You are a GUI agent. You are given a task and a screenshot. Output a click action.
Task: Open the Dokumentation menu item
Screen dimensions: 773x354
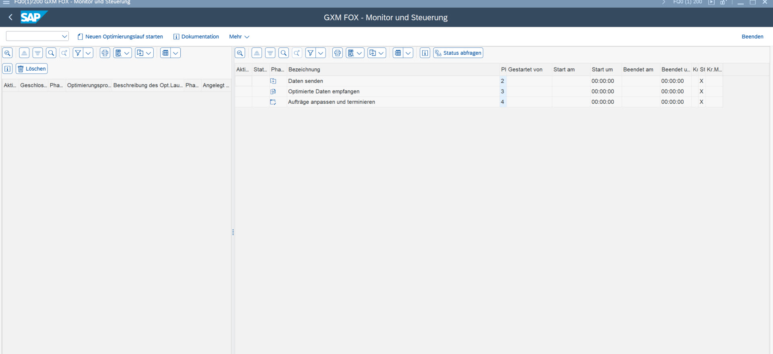[196, 37]
